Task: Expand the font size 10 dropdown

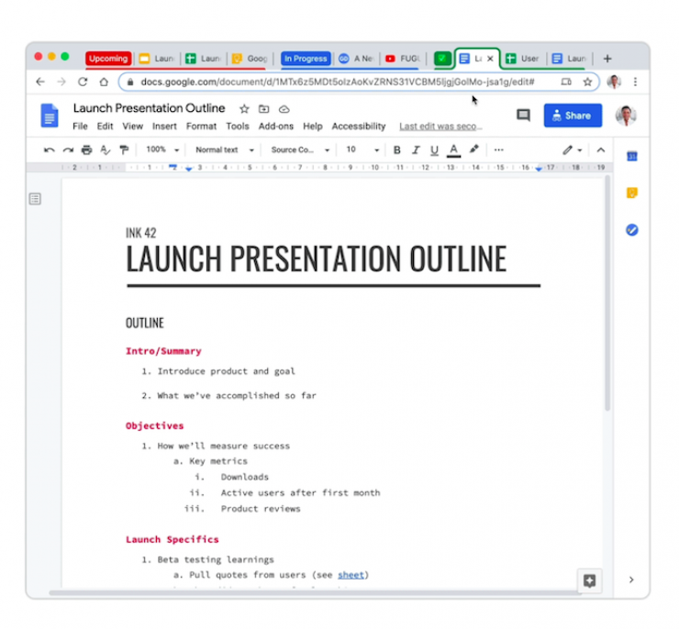Action: tap(362, 149)
